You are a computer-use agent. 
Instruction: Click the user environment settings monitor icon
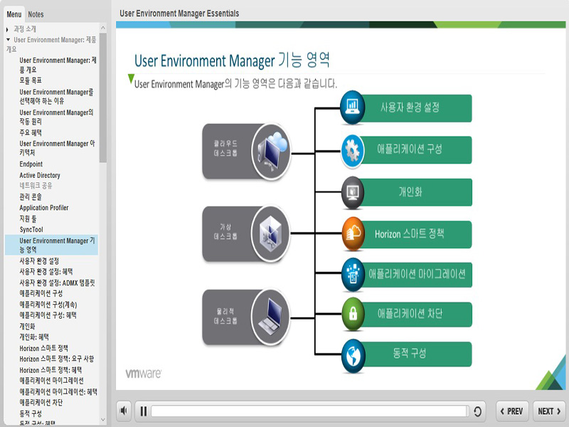coord(352,107)
